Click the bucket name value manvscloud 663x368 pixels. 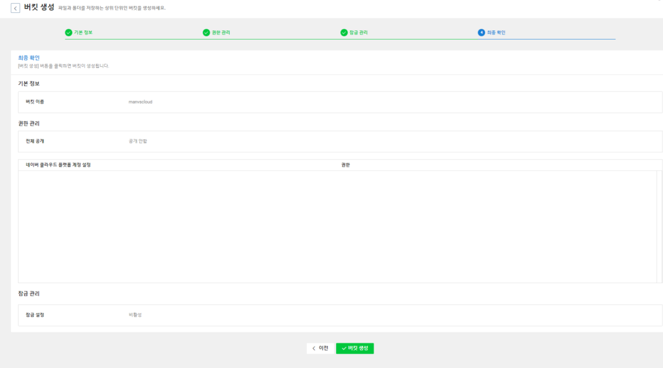coord(140,102)
